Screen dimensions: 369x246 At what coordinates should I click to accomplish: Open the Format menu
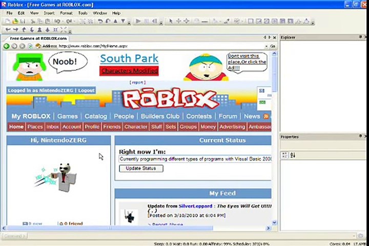(66, 13)
